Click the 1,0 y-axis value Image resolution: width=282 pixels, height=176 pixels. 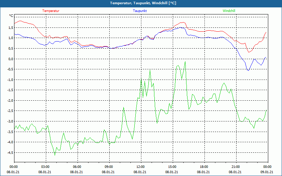[x=11, y=38]
